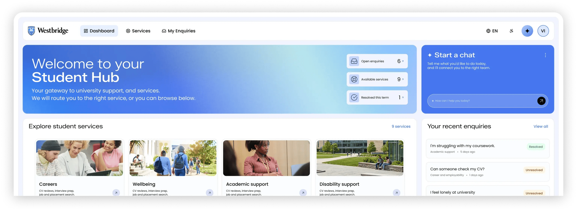Image resolution: width=577 pixels, height=211 pixels.
Task: Click the 'Open enquiries' label
Action: coord(372,61)
